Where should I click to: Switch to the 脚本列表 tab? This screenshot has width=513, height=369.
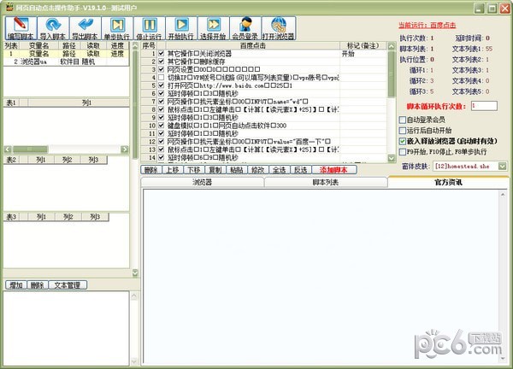click(x=326, y=182)
